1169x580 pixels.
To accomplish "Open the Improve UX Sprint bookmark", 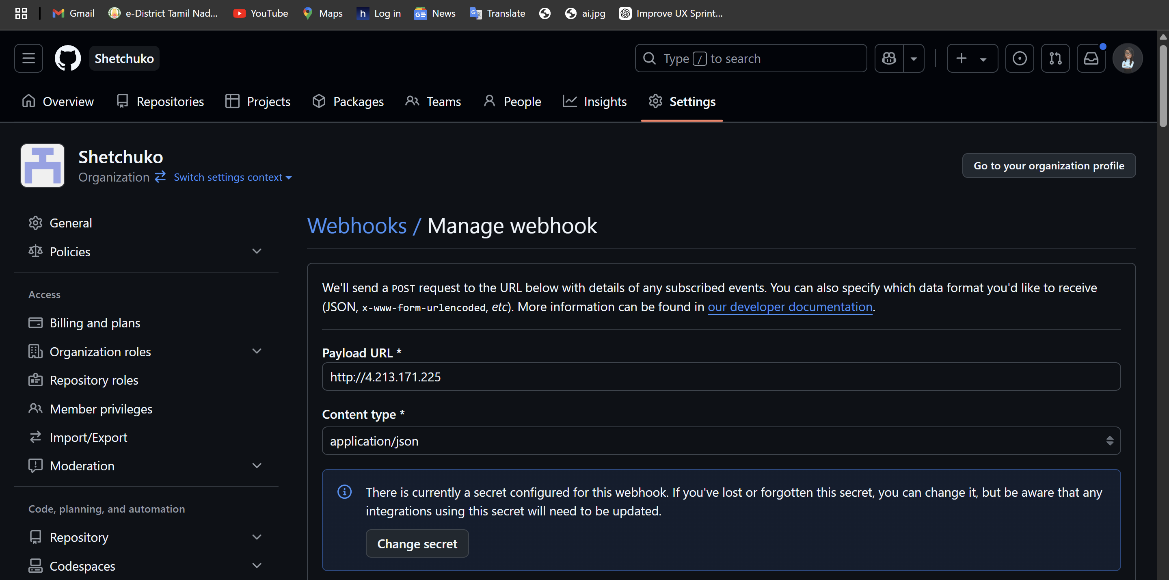I will click(671, 13).
